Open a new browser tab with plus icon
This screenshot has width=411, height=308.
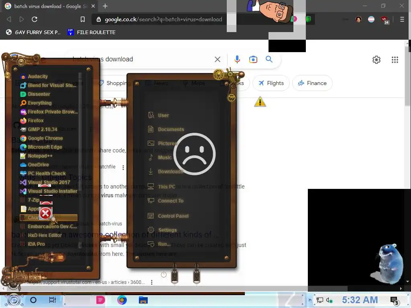click(x=105, y=6)
